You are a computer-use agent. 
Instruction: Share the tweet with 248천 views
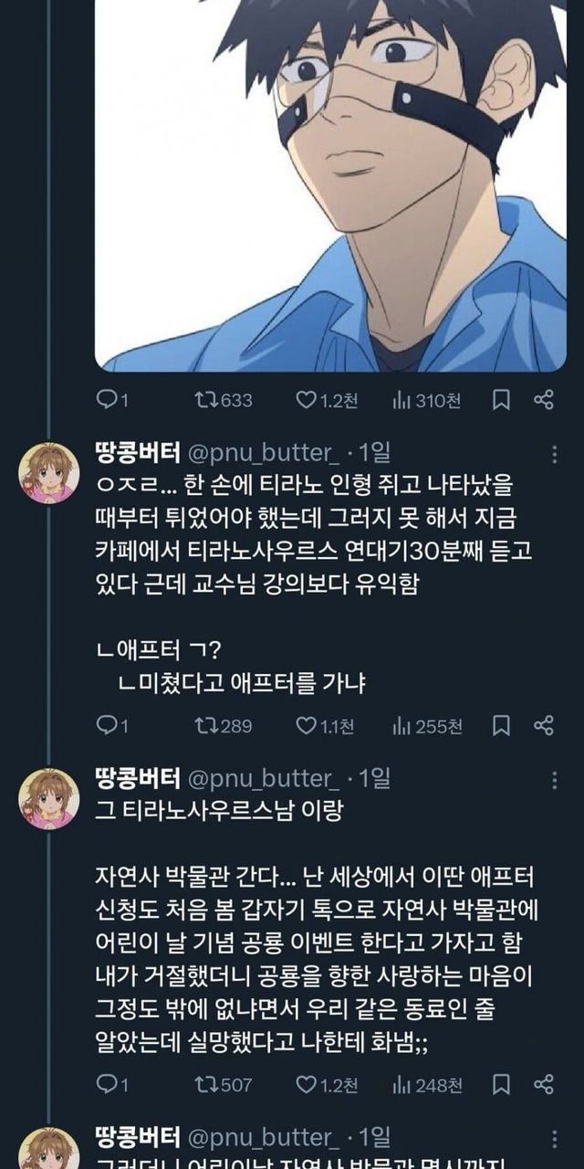coord(543,1085)
